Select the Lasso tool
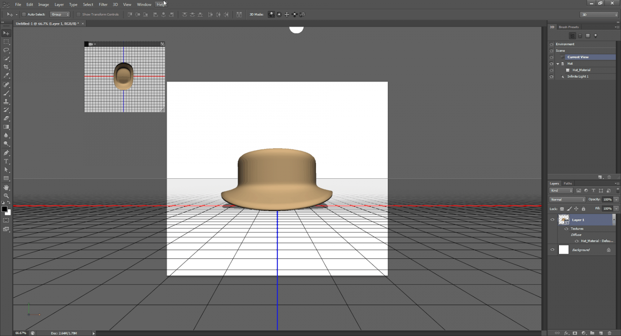Image resolution: width=621 pixels, height=336 pixels. click(6, 50)
